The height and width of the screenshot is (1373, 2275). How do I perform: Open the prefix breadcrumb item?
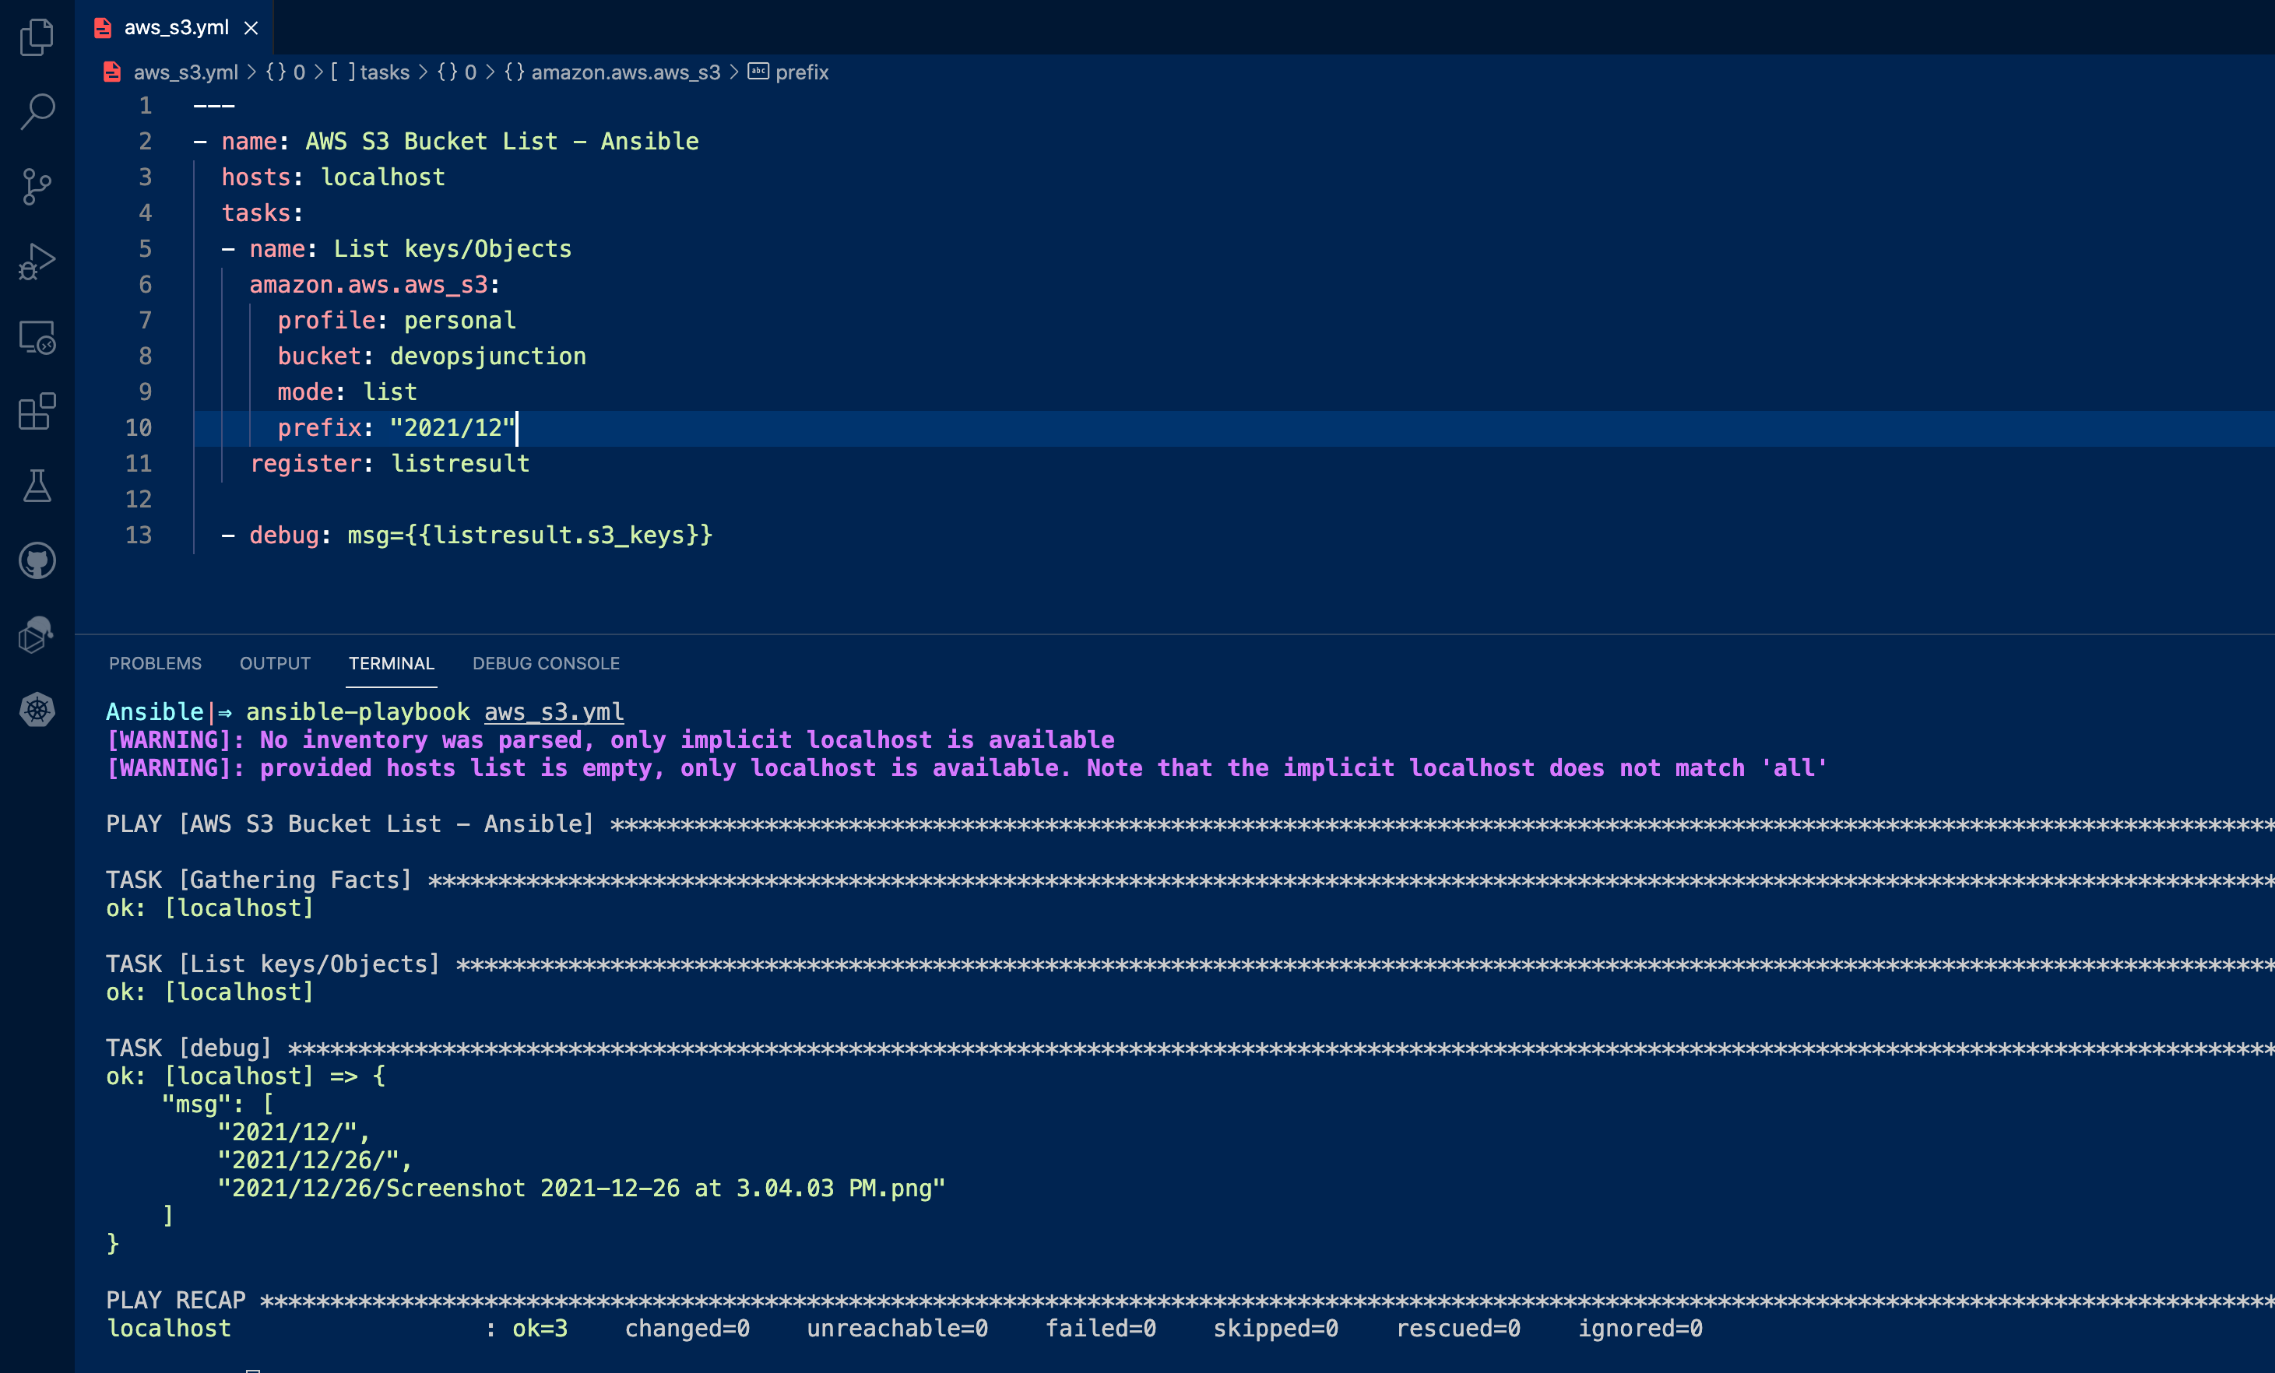(801, 72)
